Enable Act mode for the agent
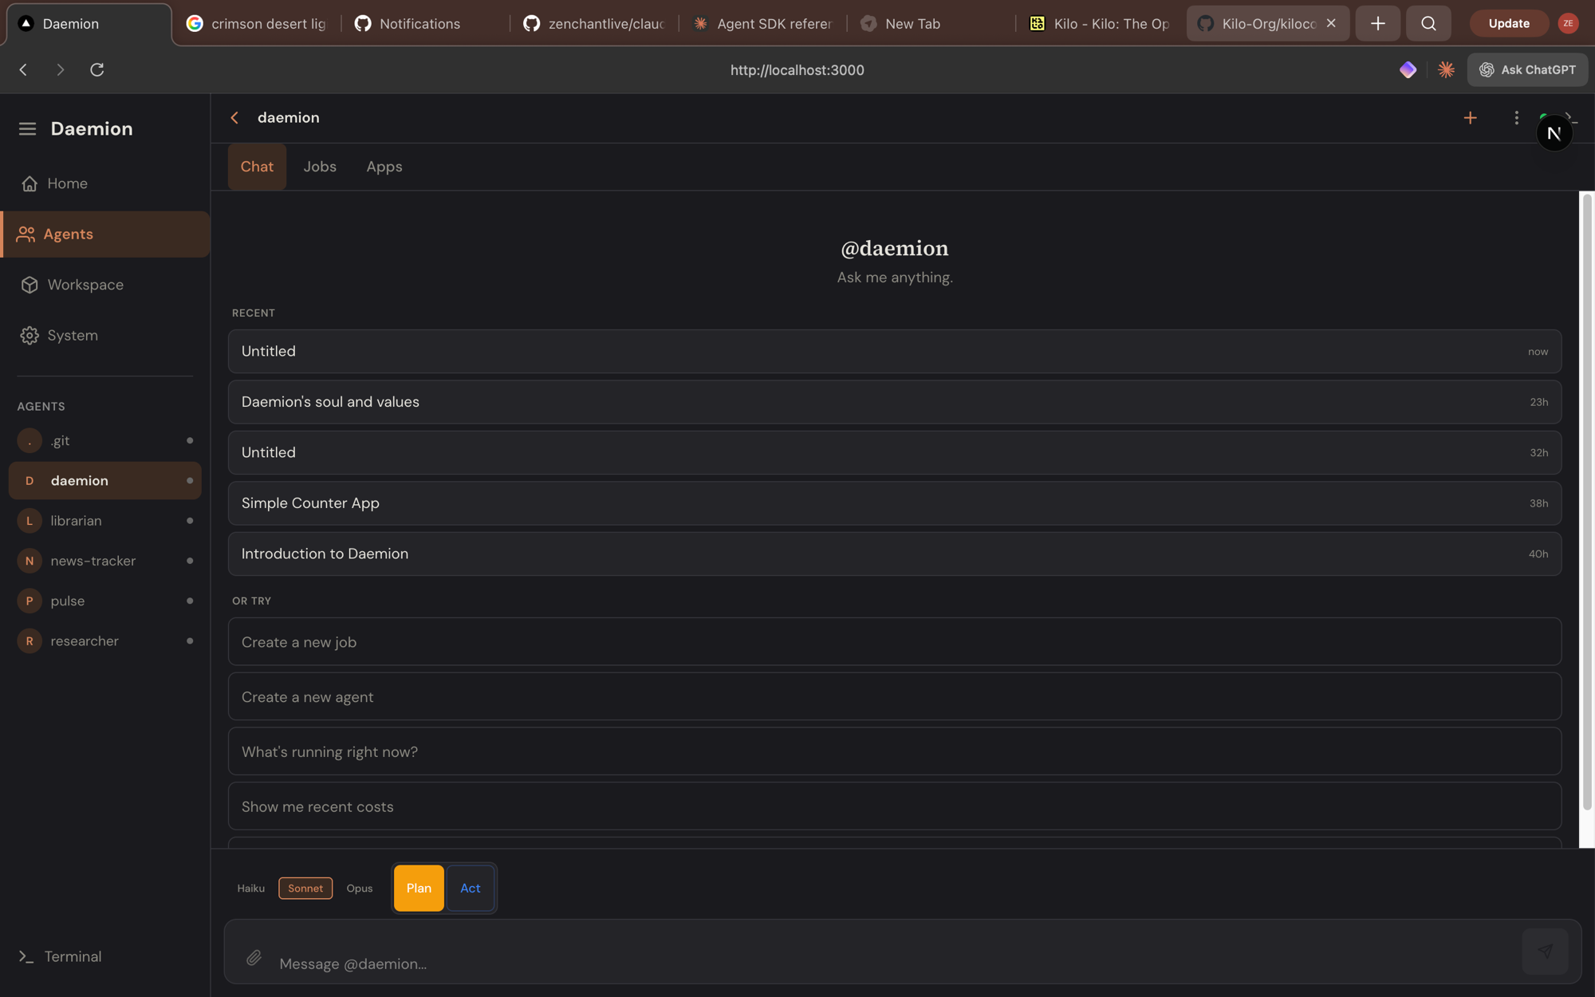 tap(471, 888)
